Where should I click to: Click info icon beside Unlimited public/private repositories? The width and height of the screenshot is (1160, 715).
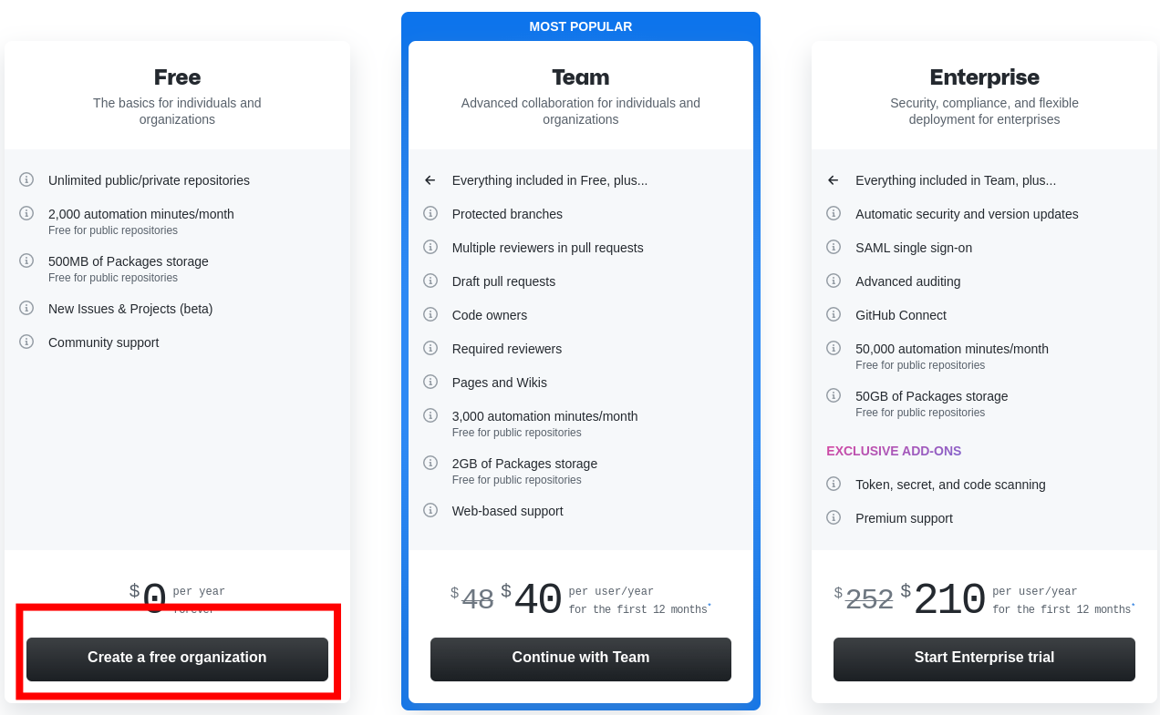26,179
